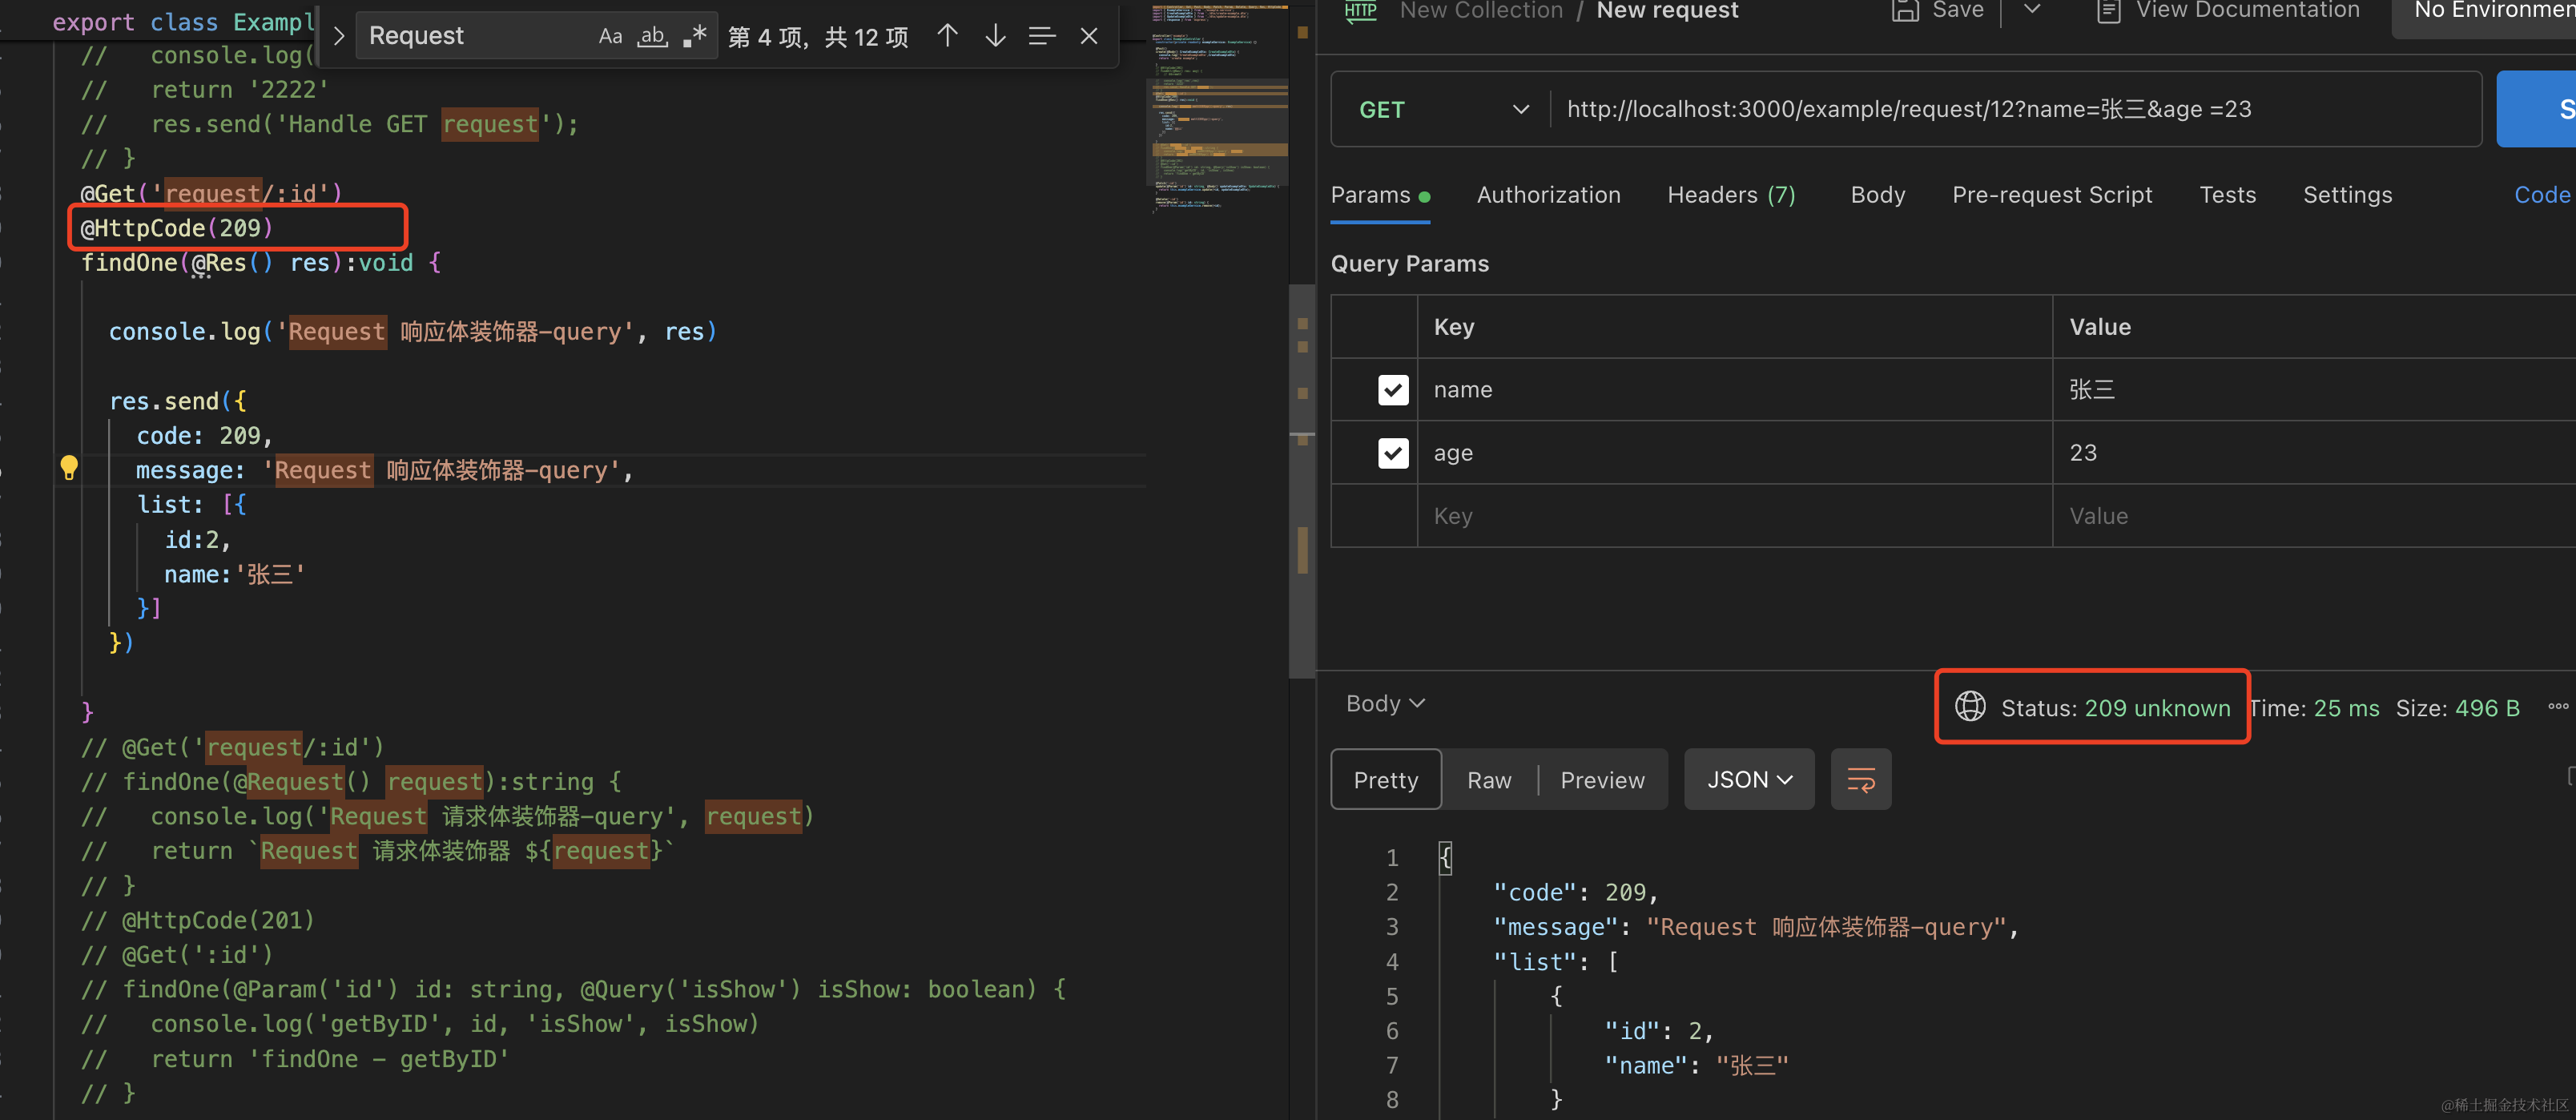Open View Documentation
The width and height of the screenshot is (2576, 1120).
click(2228, 11)
